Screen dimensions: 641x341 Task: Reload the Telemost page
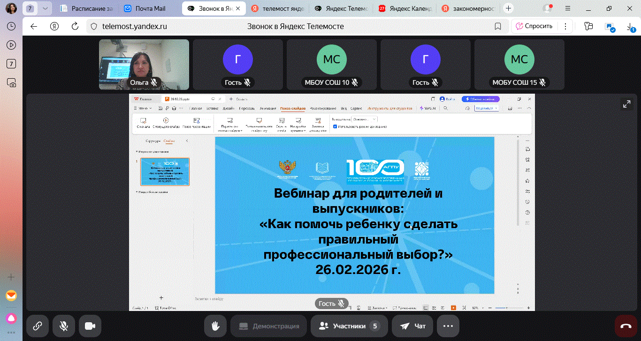click(x=75, y=26)
